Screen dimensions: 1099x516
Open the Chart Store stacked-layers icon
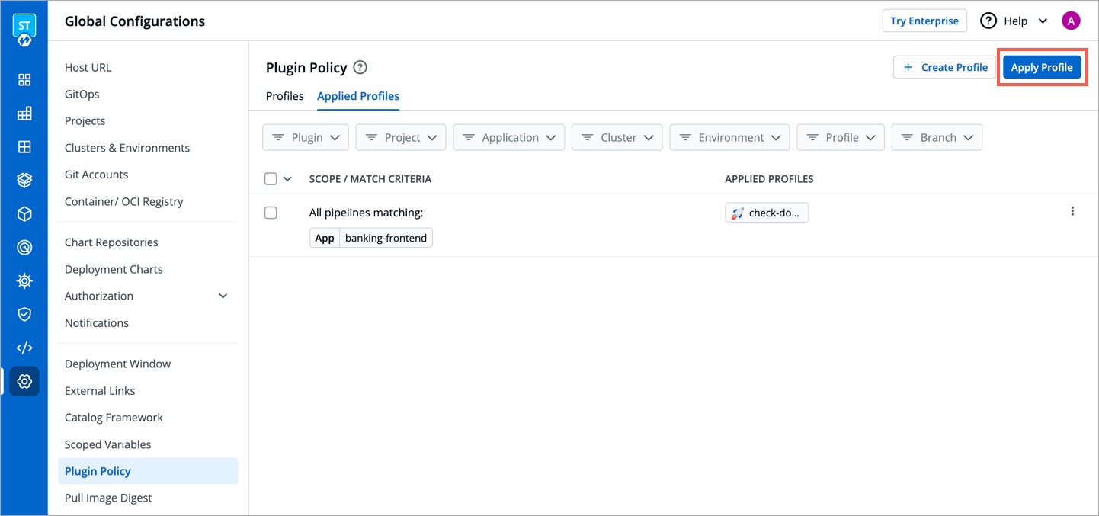[x=24, y=180]
